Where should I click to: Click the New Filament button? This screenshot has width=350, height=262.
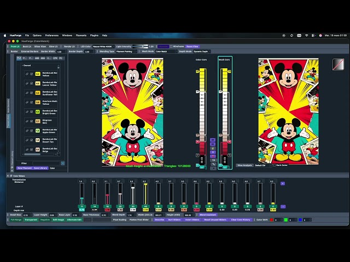[x=25, y=168]
